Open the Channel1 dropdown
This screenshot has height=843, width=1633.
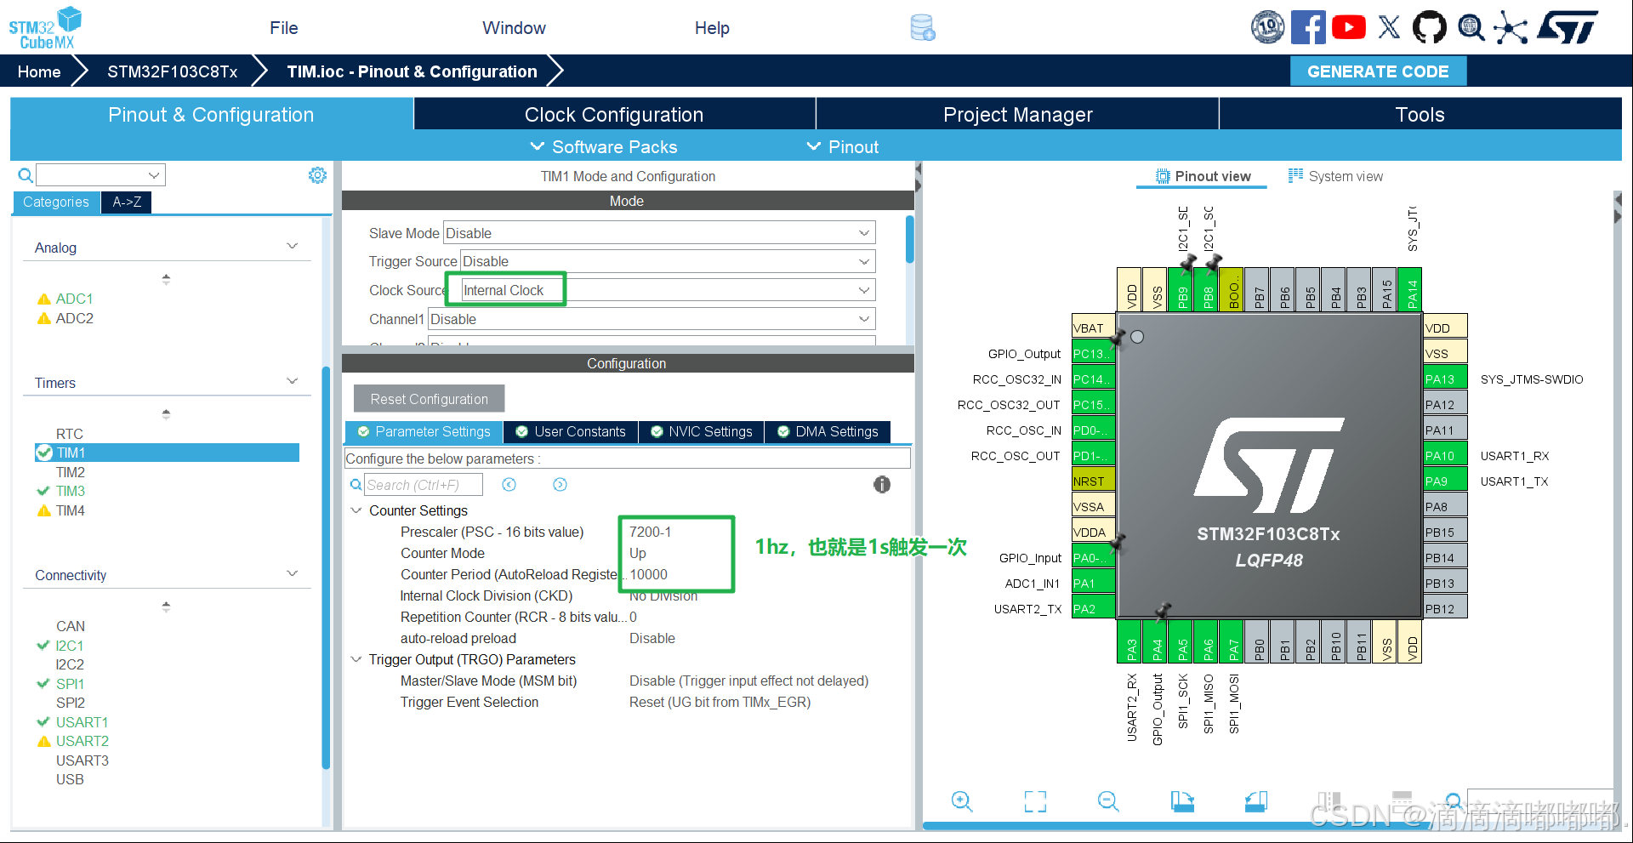click(651, 319)
